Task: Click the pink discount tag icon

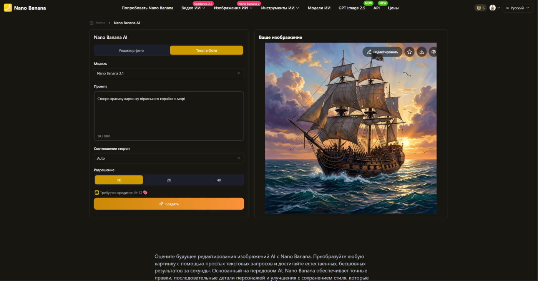Action: pyautogui.click(x=145, y=193)
